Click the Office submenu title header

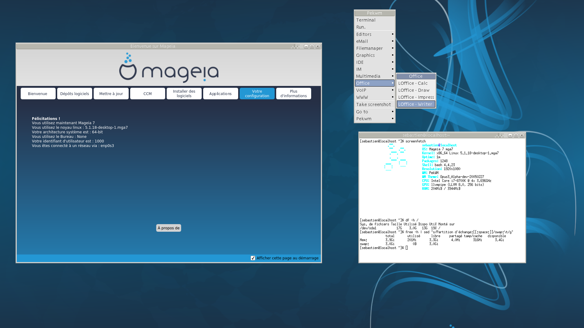416,76
